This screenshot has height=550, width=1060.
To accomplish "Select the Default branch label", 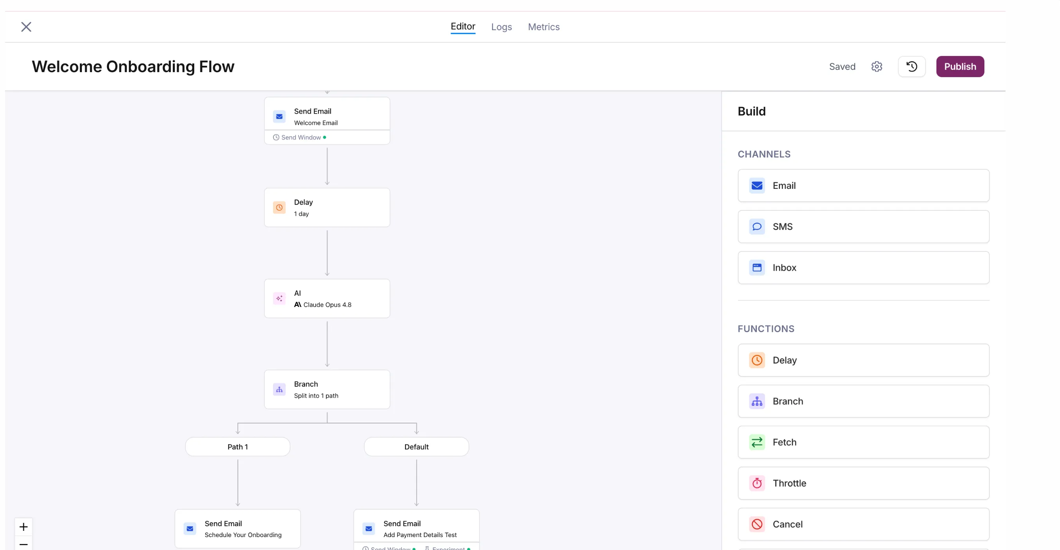I will [x=416, y=447].
